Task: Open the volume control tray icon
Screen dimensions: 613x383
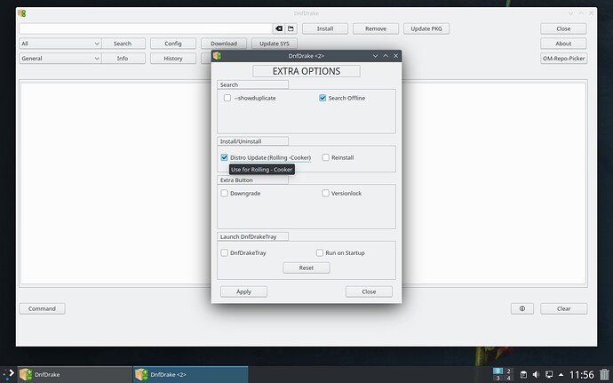Action: [x=536, y=374]
